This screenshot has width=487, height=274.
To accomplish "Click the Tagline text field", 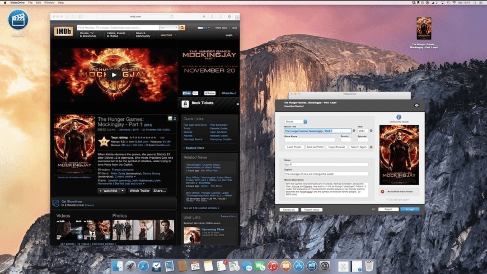I will point(326,174).
